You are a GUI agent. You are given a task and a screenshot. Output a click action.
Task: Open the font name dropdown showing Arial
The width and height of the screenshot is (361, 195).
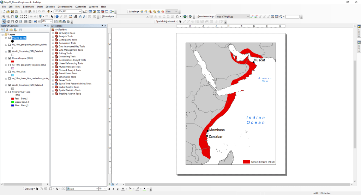pos(96,189)
